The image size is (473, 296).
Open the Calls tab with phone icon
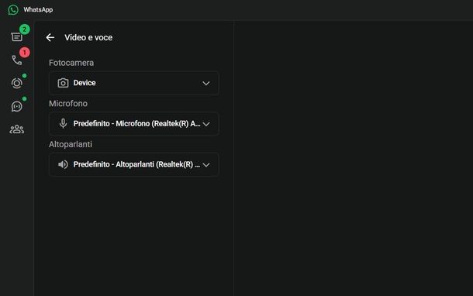(16, 60)
